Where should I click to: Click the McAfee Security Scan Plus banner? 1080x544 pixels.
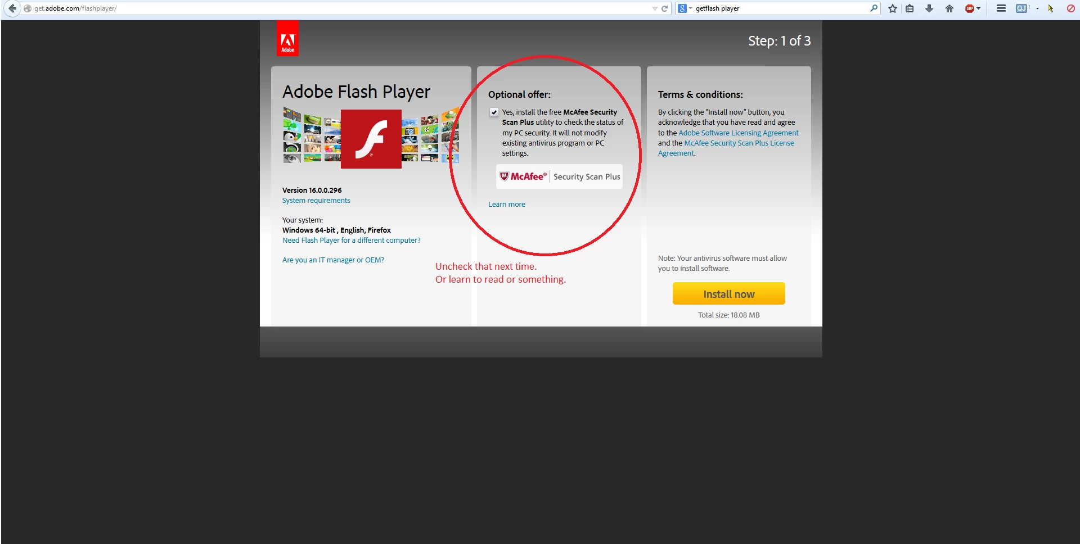pyautogui.click(x=559, y=176)
